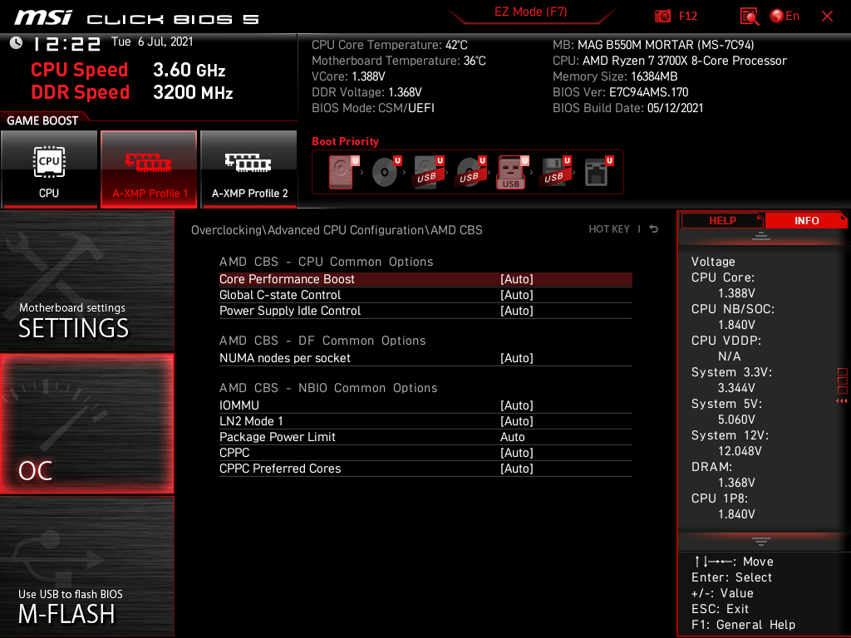Viewport: 851px width, 638px height.
Task: Click the Boot Priority label
Action: click(x=345, y=141)
